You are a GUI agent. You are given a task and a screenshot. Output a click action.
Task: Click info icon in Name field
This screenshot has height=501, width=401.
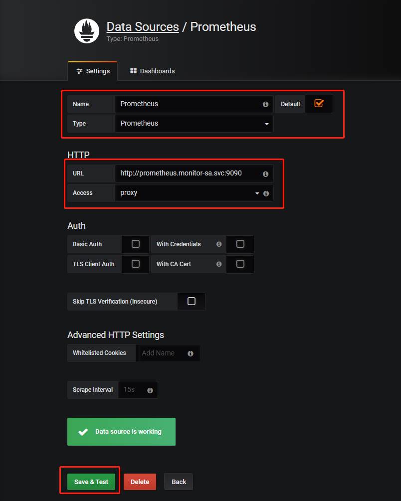point(265,105)
